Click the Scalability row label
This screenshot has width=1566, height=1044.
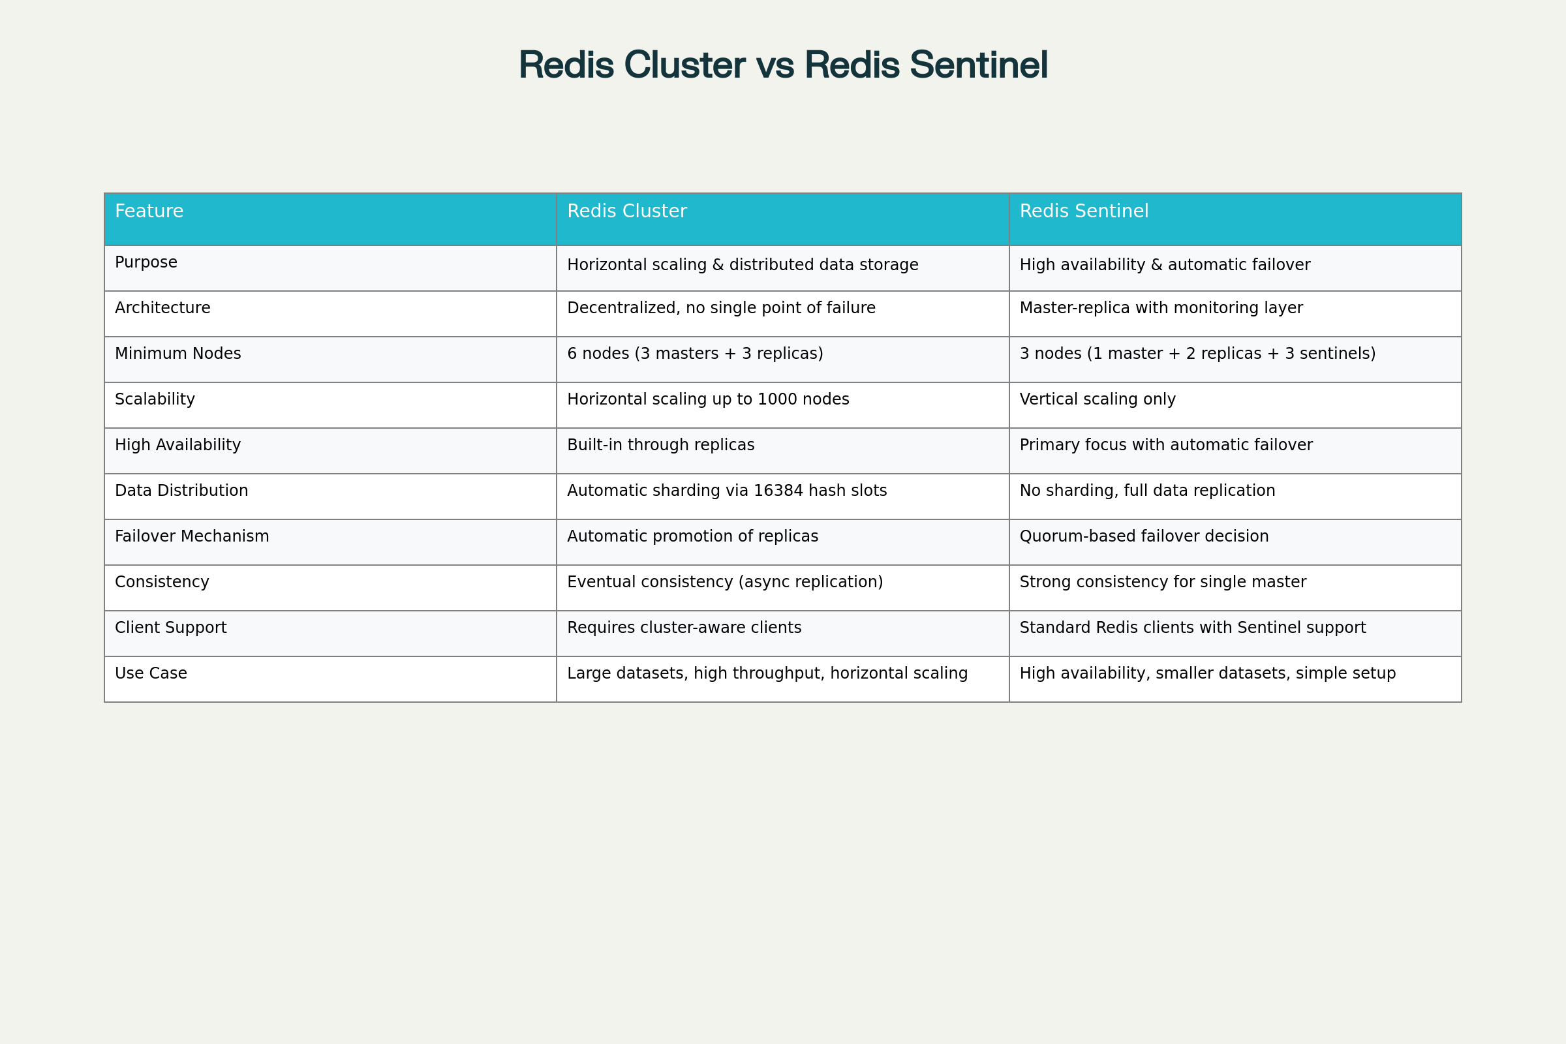(x=155, y=399)
